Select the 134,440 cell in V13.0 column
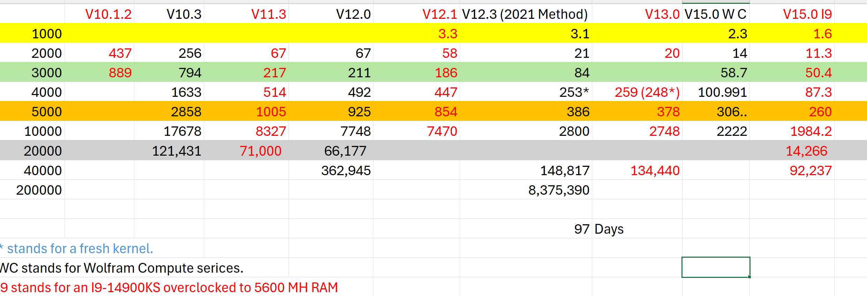 [637, 170]
